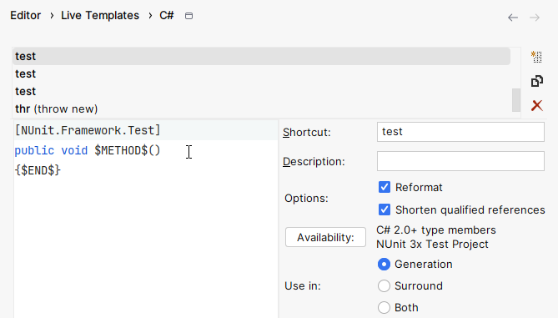Go to Editor in the breadcrumb
Image resolution: width=558 pixels, height=318 pixels.
pyautogui.click(x=25, y=15)
